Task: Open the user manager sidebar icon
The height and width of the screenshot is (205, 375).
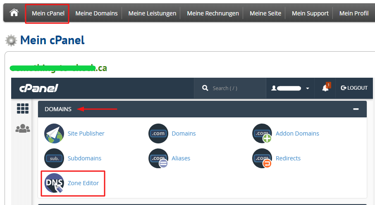Action: pos(23,129)
